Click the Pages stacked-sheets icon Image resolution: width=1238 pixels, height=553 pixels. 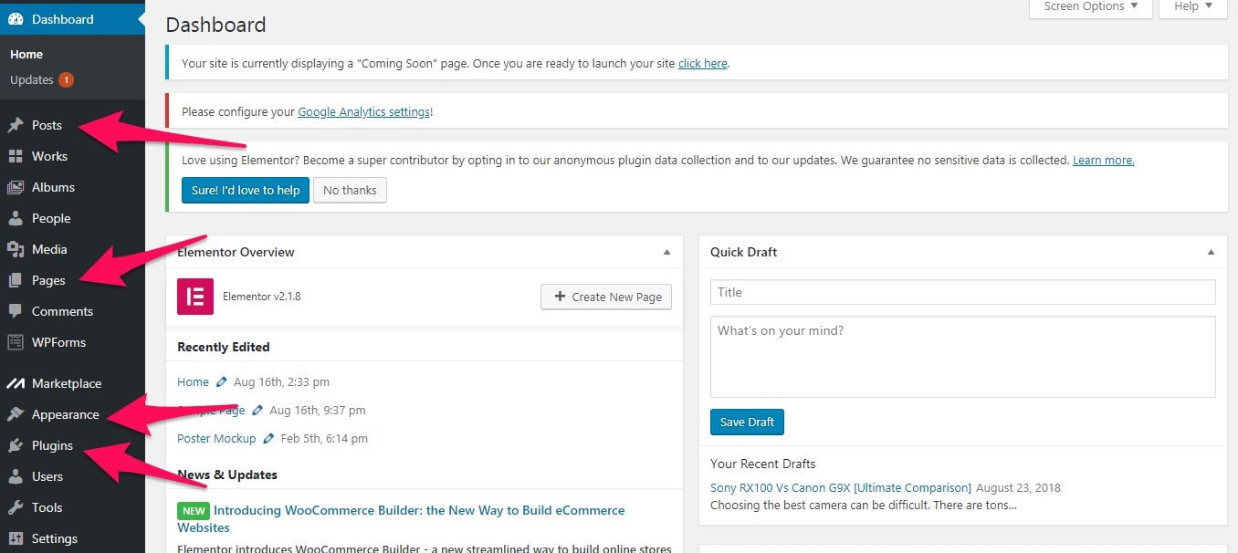[16, 280]
